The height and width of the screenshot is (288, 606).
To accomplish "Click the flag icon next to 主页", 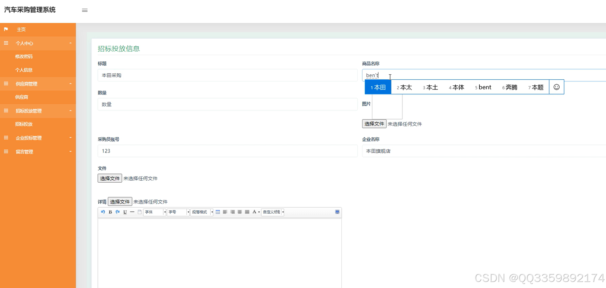I will pos(6,29).
